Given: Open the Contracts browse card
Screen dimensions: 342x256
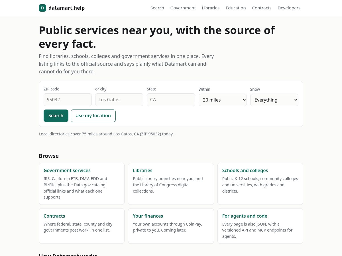Looking at the screenshot, I should [82, 226].
